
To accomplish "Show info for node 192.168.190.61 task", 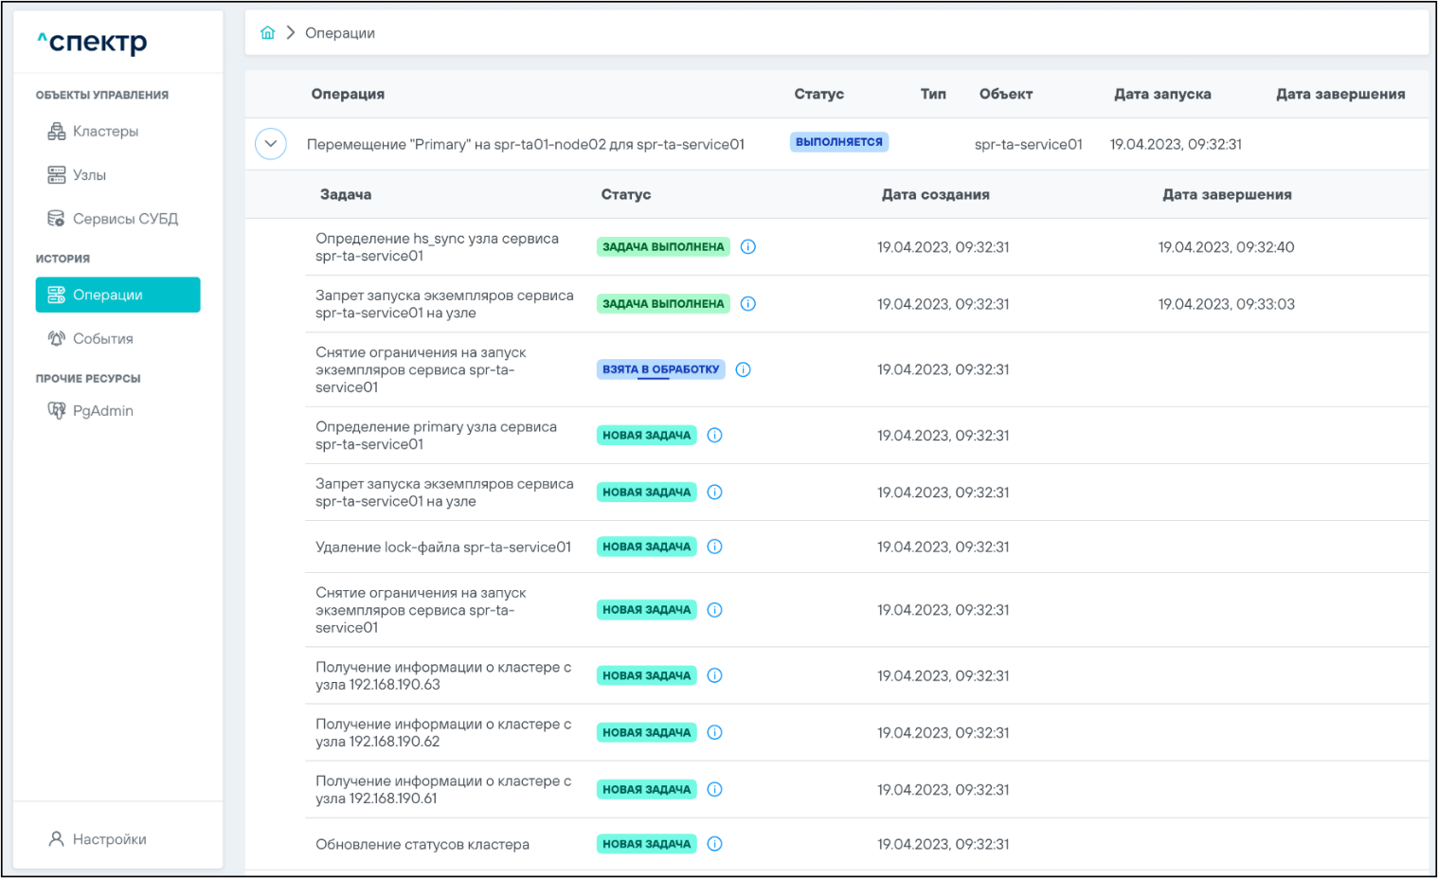I will tap(715, 789).
